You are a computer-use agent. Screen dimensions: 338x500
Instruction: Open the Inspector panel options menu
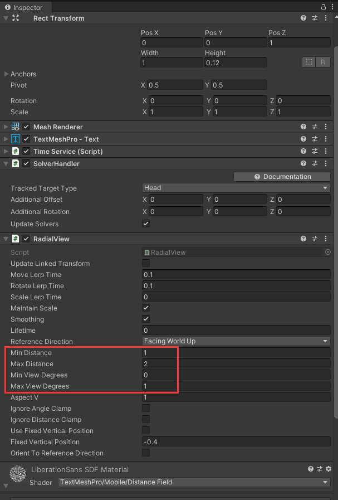332,6
